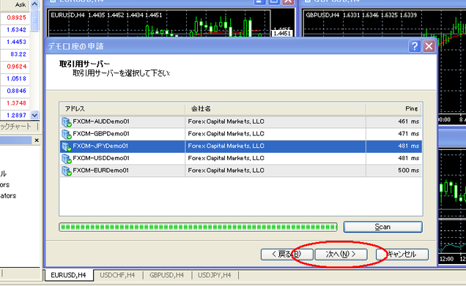Select the 471 ms ping cell
The width and height of the screenshot is (466, 286).
tap(393, 134)
